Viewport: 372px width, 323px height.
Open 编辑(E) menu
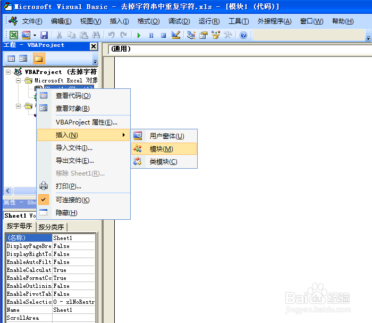coord(61,21)
